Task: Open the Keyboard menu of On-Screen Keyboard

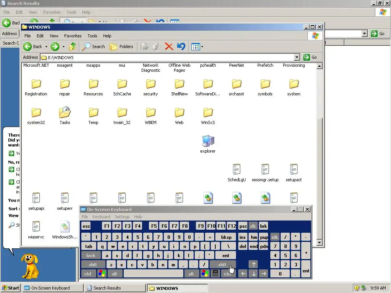Action: (x=101, y=217)
